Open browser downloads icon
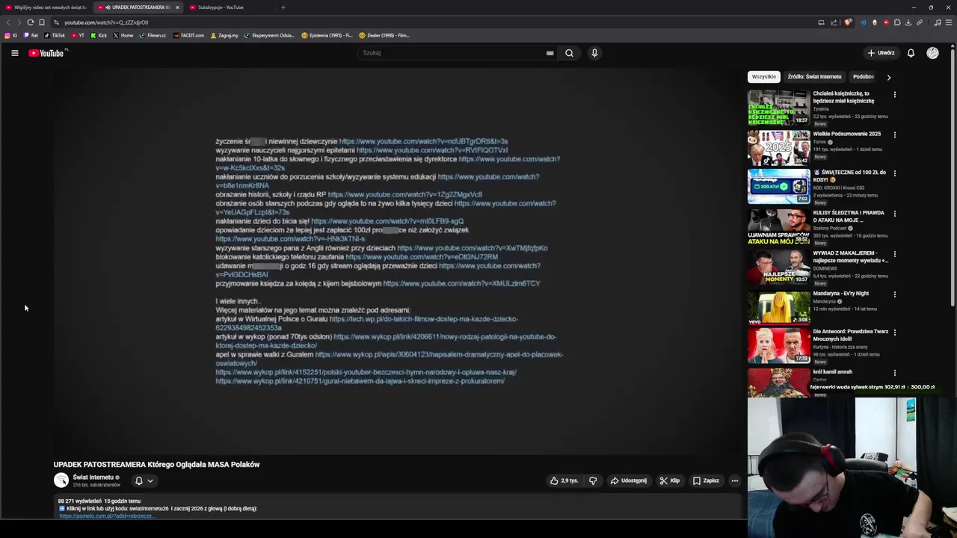Image resolution: width=957 pixels, height=538 pixels. 908,22
